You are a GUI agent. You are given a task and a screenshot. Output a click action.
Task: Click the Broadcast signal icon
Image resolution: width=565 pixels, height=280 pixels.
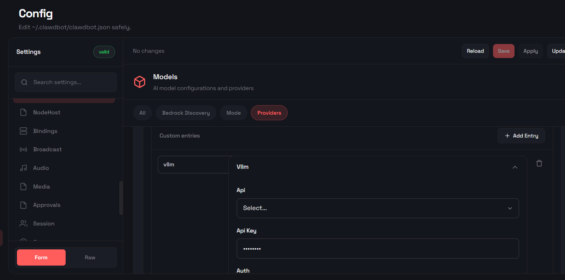pos(23,149)
